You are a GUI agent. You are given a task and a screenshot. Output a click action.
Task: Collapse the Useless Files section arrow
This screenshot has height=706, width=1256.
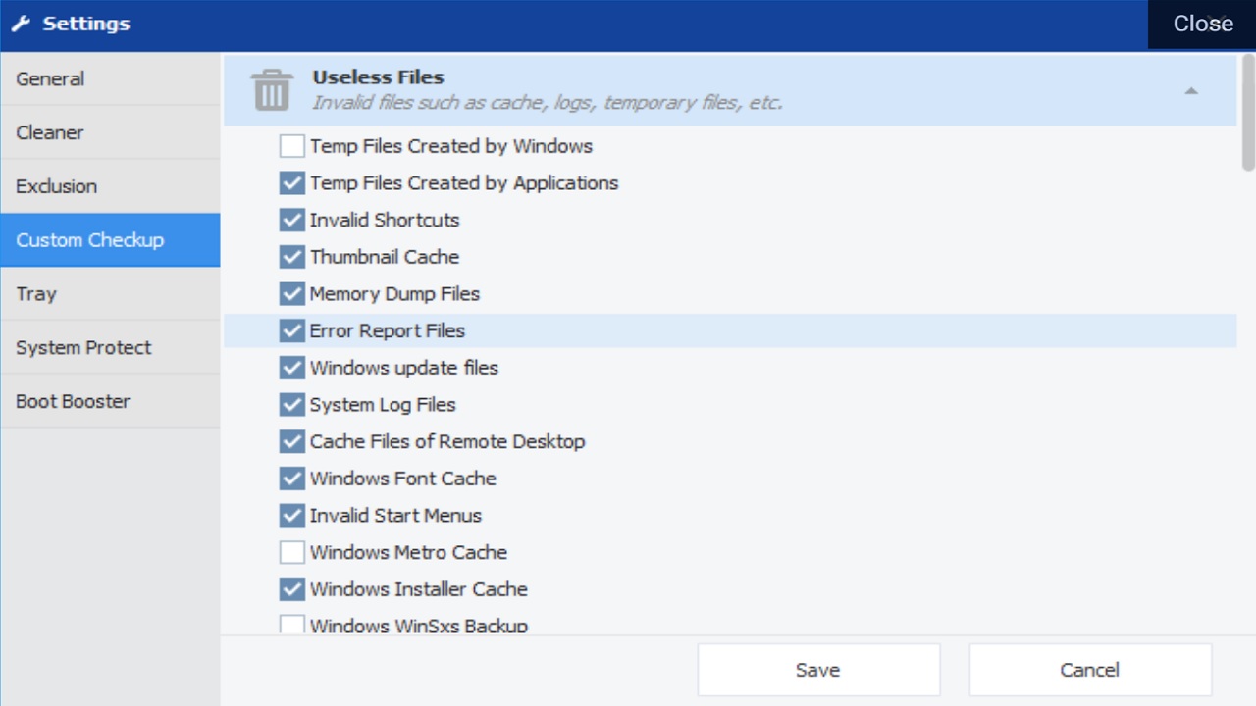[x=1190, y=91]
